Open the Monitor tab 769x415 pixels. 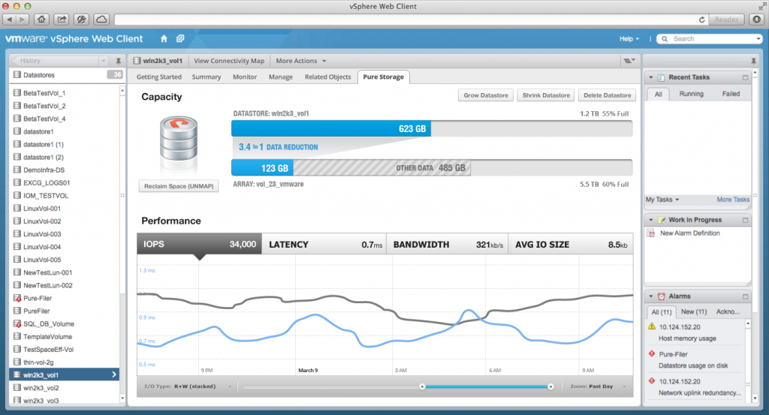pyautogui.click(x=245, y=77)
